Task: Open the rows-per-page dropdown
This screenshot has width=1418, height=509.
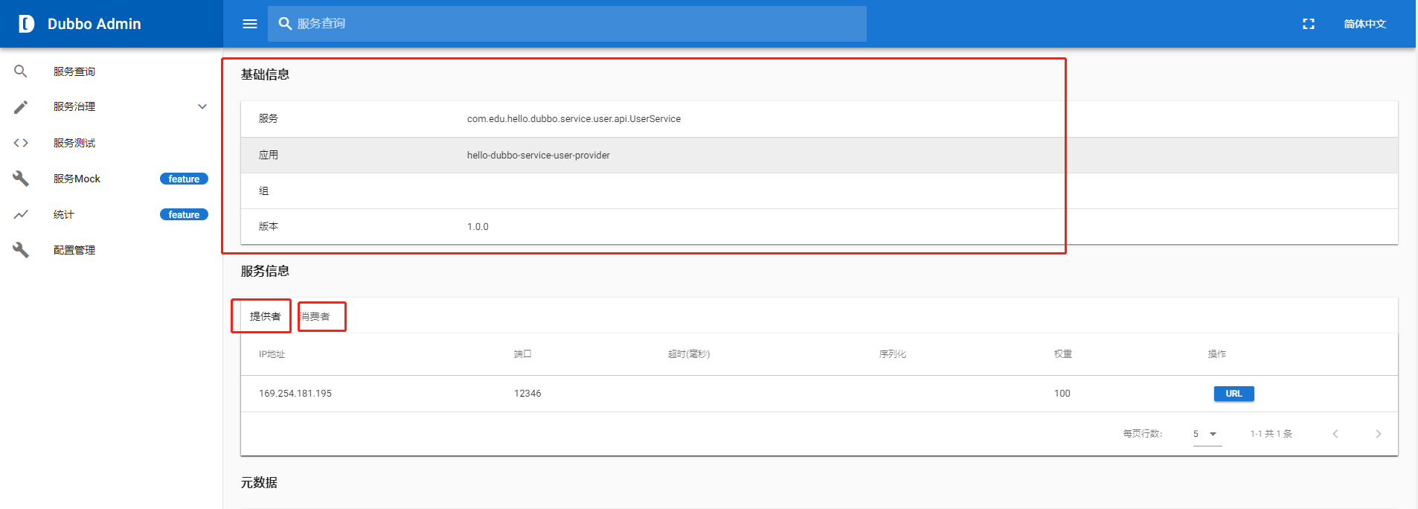Action: tap(1207, 434)
